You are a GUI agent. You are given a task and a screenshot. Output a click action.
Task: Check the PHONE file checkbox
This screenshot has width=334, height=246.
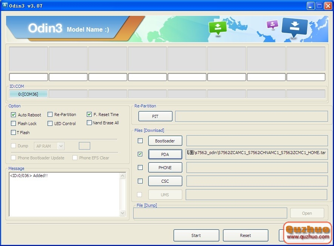(x=140, y=168)
